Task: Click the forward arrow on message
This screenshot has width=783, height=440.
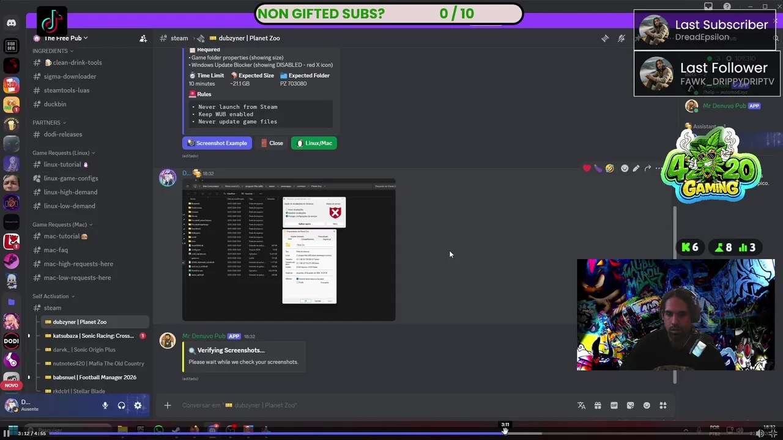Action: tap(648, 168)
